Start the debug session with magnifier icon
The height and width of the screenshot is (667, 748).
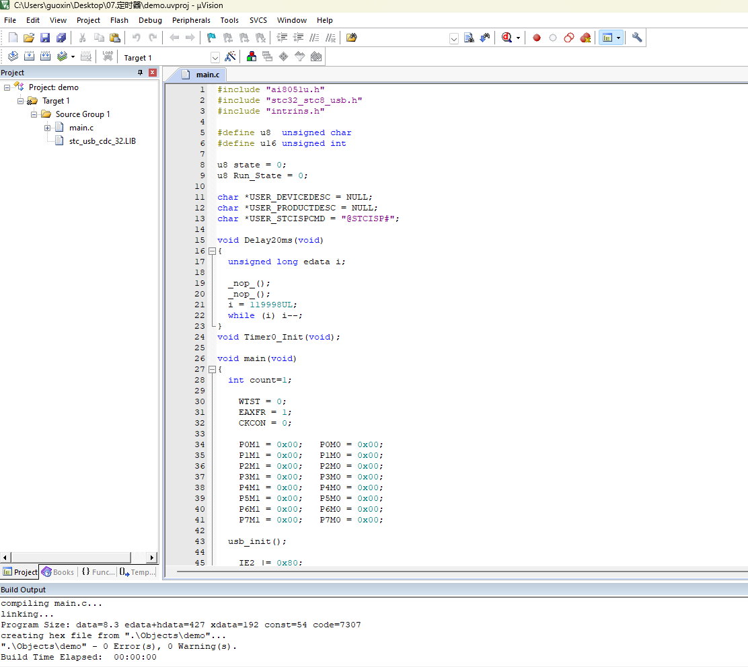pyautogui.click(x=507, y=38)
